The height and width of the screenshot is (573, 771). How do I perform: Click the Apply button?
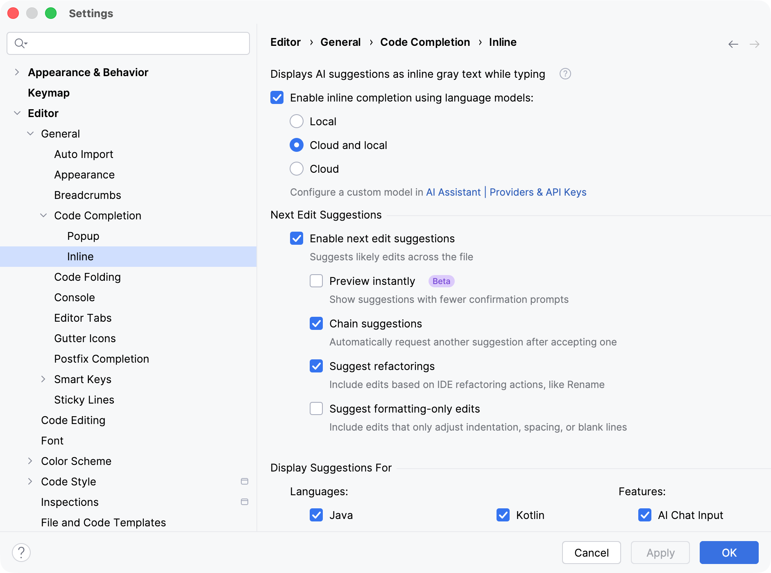click(660, 553)
